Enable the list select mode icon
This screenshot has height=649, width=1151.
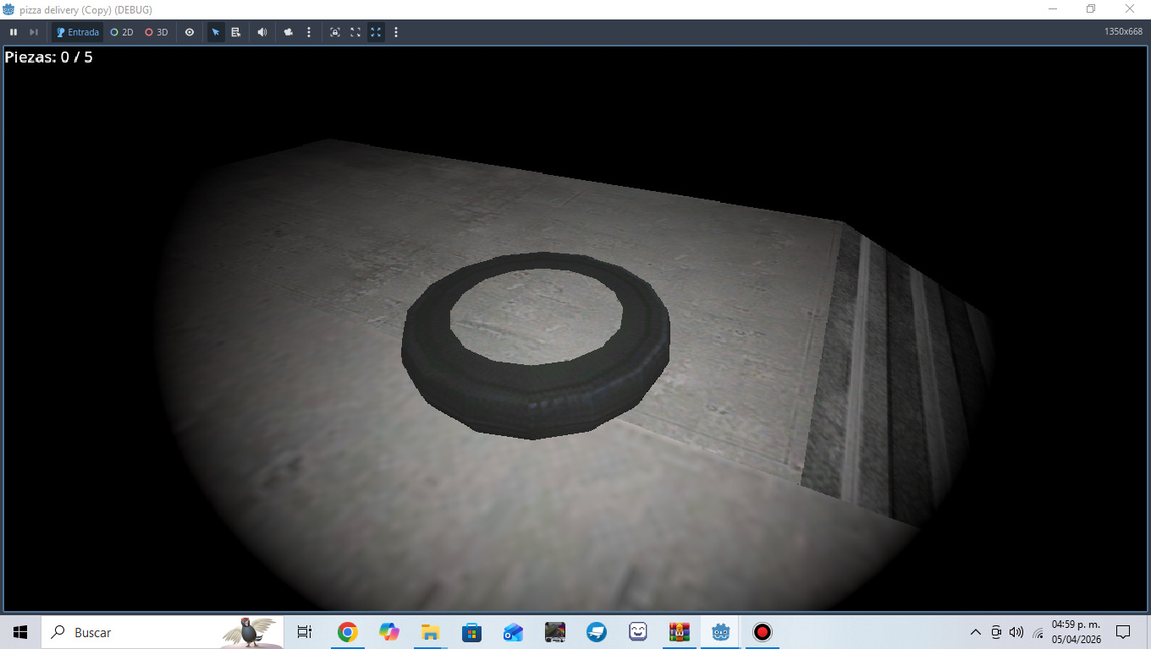[236, 32]
